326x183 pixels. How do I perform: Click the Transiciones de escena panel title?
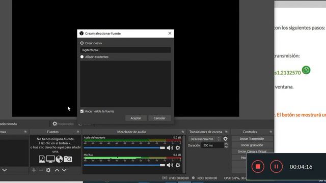click(x=206, y=132)
